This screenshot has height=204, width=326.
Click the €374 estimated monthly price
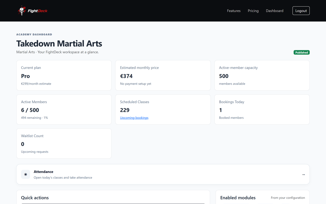(x=126, y=76)
